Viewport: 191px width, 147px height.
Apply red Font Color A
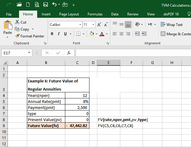coord(102,34)
